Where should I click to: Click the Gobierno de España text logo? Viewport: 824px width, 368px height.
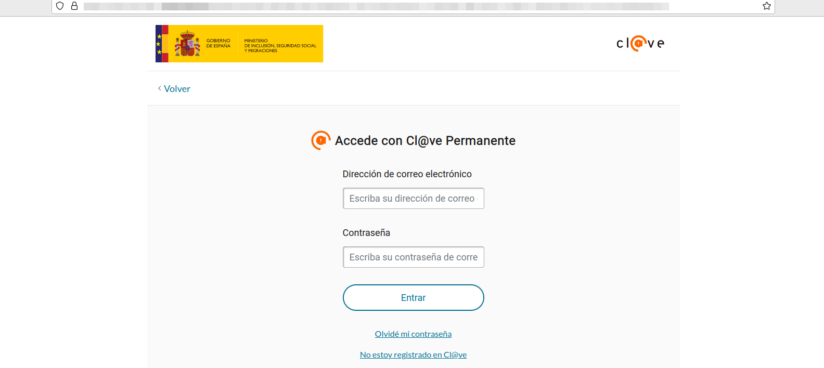tap(218, 43)
